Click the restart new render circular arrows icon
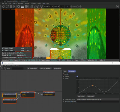This screenshot has width=120, height=112. [7, 7]
